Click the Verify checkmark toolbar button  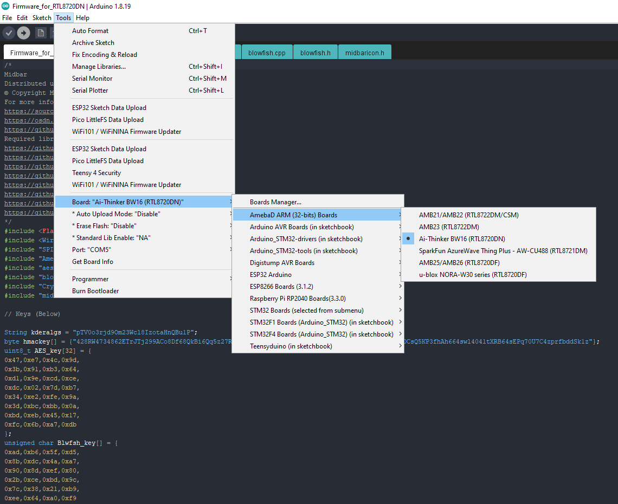(9, 33)
